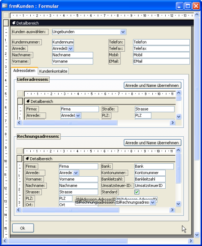
Task: Select the PLZ field in Lieferadressen subform
Action: 143,115
